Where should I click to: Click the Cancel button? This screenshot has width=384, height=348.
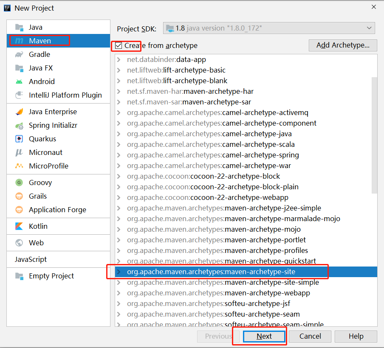tap(310, 336)
